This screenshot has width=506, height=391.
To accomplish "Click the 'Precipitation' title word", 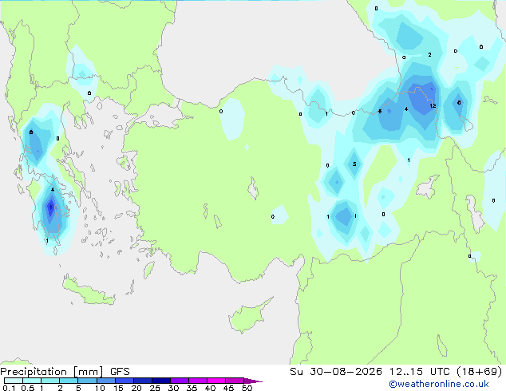I will (x=34, y=372).
